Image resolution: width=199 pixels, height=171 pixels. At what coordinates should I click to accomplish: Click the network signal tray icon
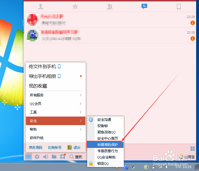point(160,167)
